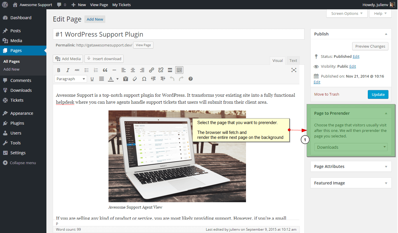Image resolution: width=398 pixels, height=233 pixels.
Task: Click the Insert download button
Action: coord(104,59)
